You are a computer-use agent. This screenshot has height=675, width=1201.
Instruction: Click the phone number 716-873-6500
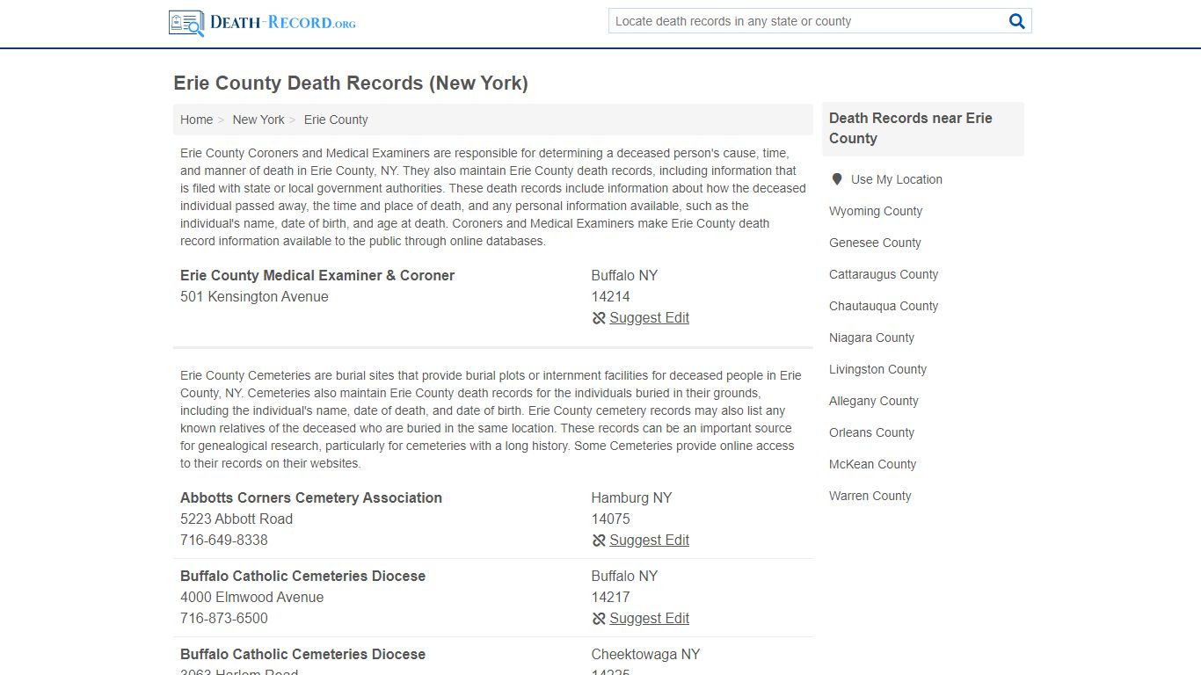click(224, 618)
